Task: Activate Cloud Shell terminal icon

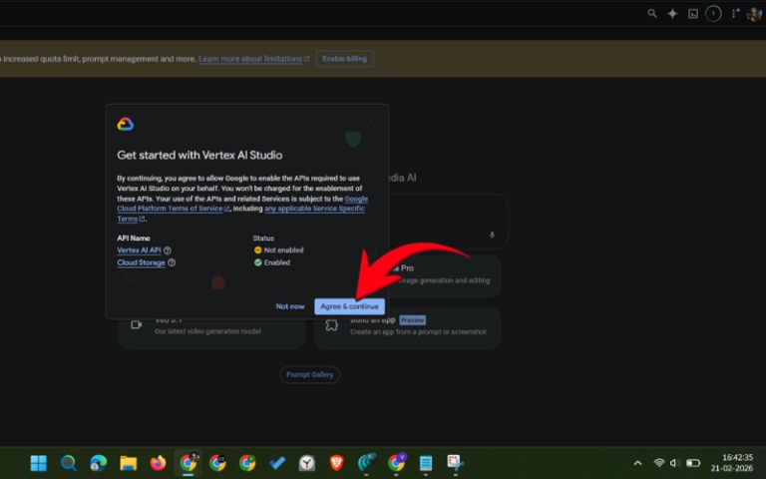Action: click(693, 14)
